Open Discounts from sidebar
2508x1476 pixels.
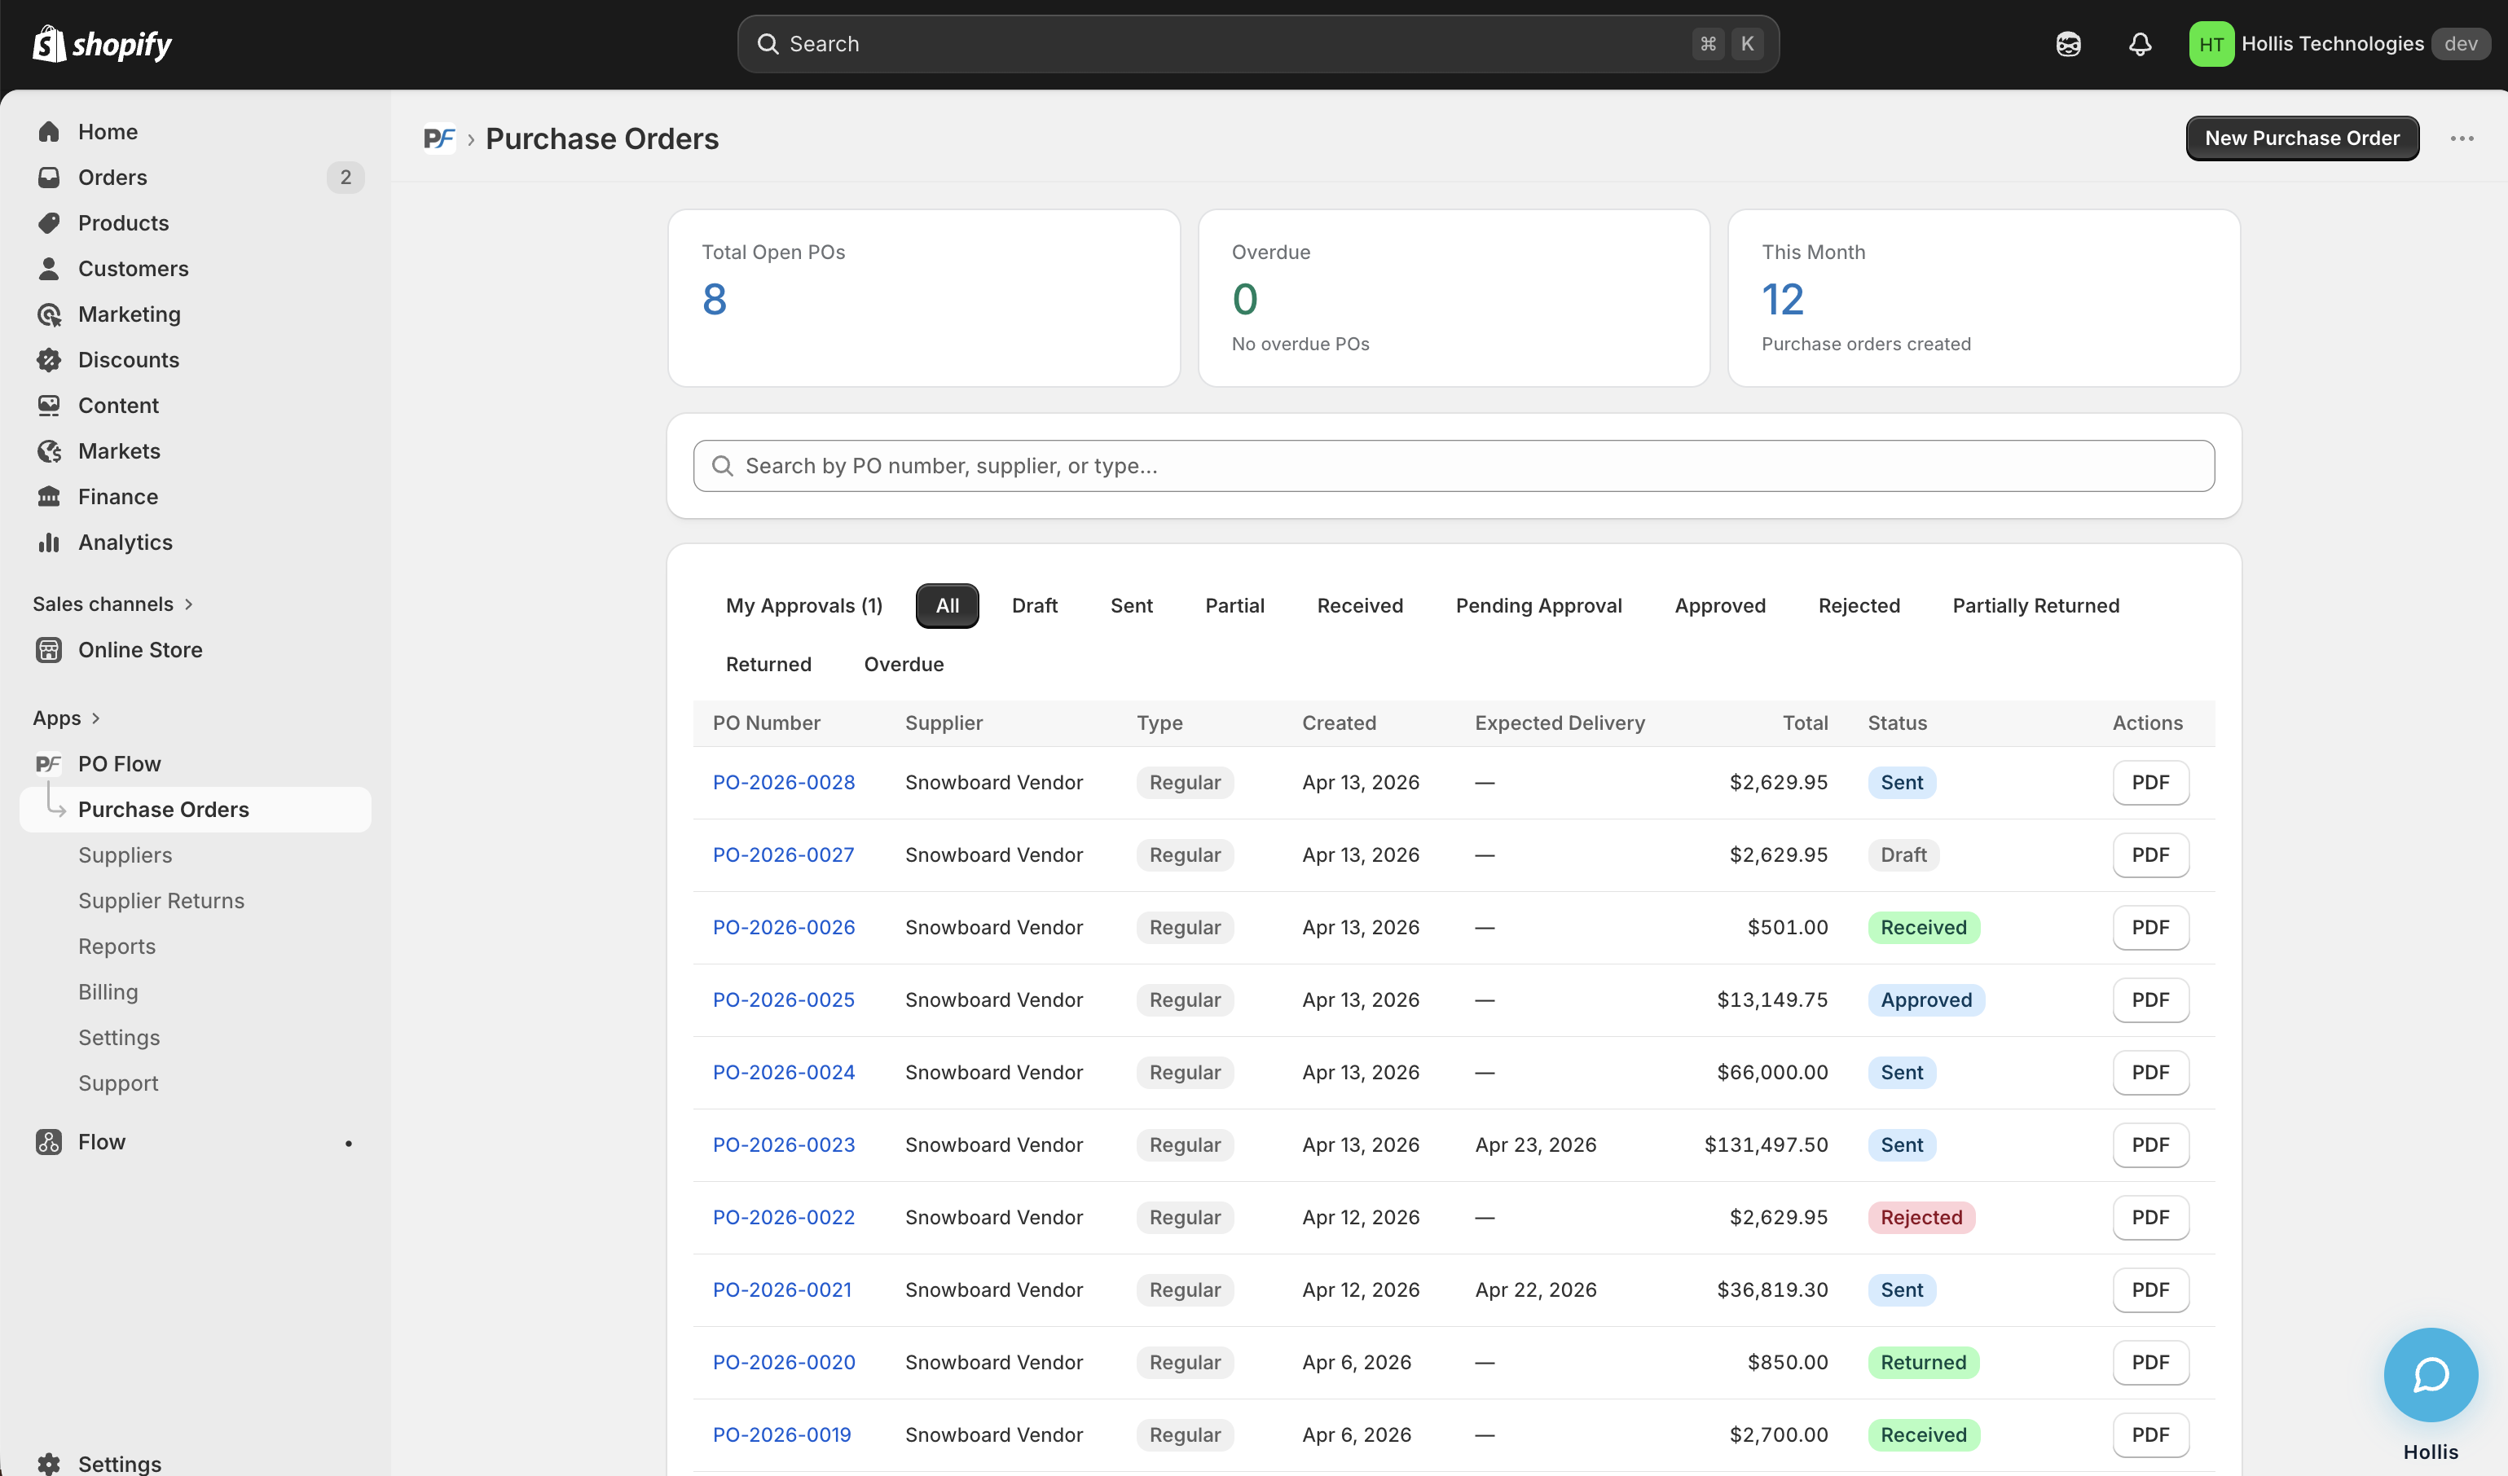[x=129, y=359]
